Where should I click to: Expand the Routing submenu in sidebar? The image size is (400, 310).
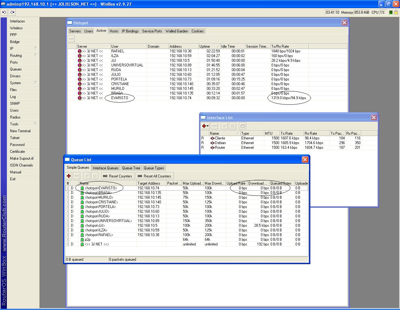pyautogui.click(x=36, y=55)
